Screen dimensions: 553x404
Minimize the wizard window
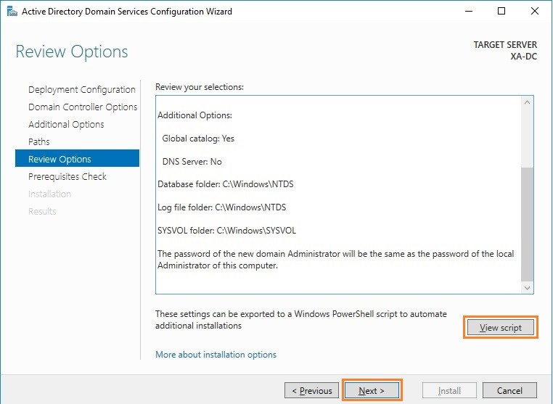[469, 12]
